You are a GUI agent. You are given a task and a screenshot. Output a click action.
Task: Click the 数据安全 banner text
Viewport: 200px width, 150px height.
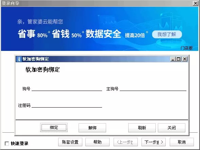pyautogui.click(x=103, y=34)
